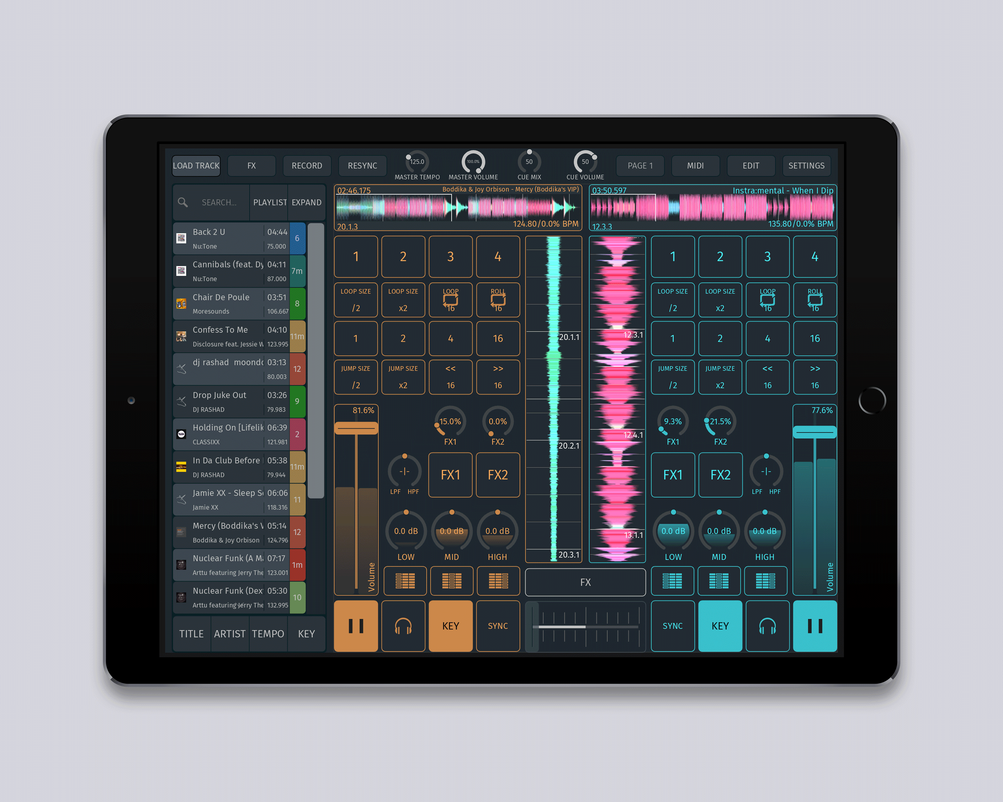
Task: Trigger right deck hot cue 4
Action: 814,257
